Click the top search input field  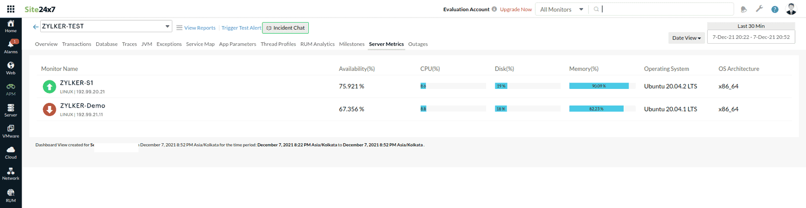pyautogui.click(x=665, y=9)
